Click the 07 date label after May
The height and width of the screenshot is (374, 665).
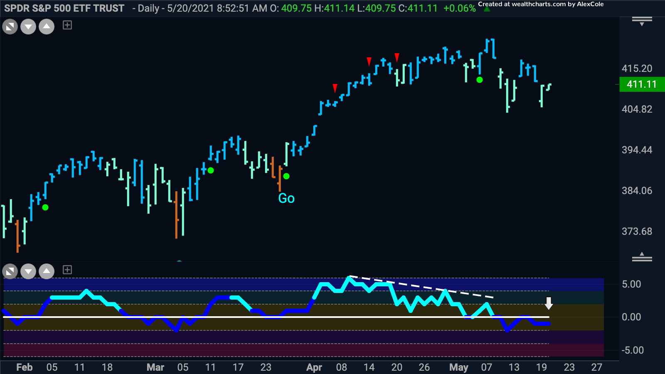[x=486, y=367]
